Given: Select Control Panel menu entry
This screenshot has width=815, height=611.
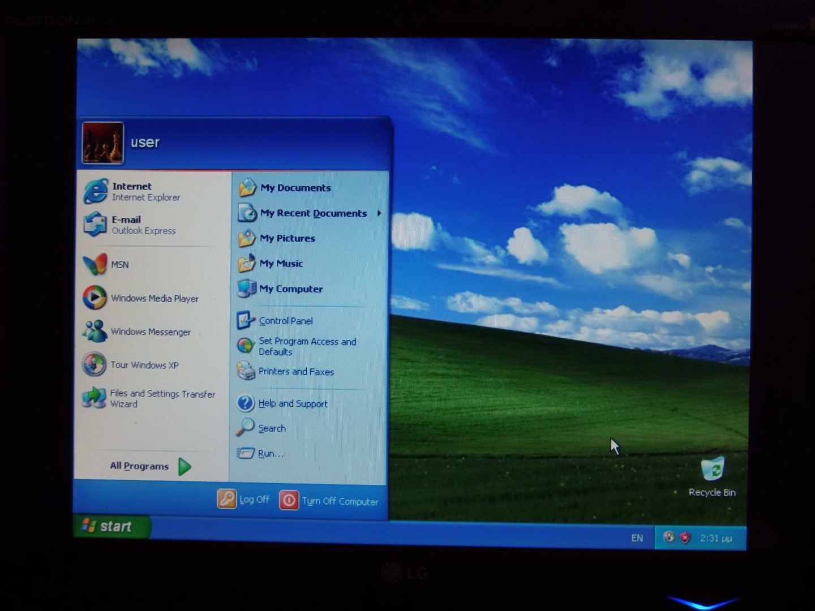Looking at the screenshot, I should (x=309, y=320).
